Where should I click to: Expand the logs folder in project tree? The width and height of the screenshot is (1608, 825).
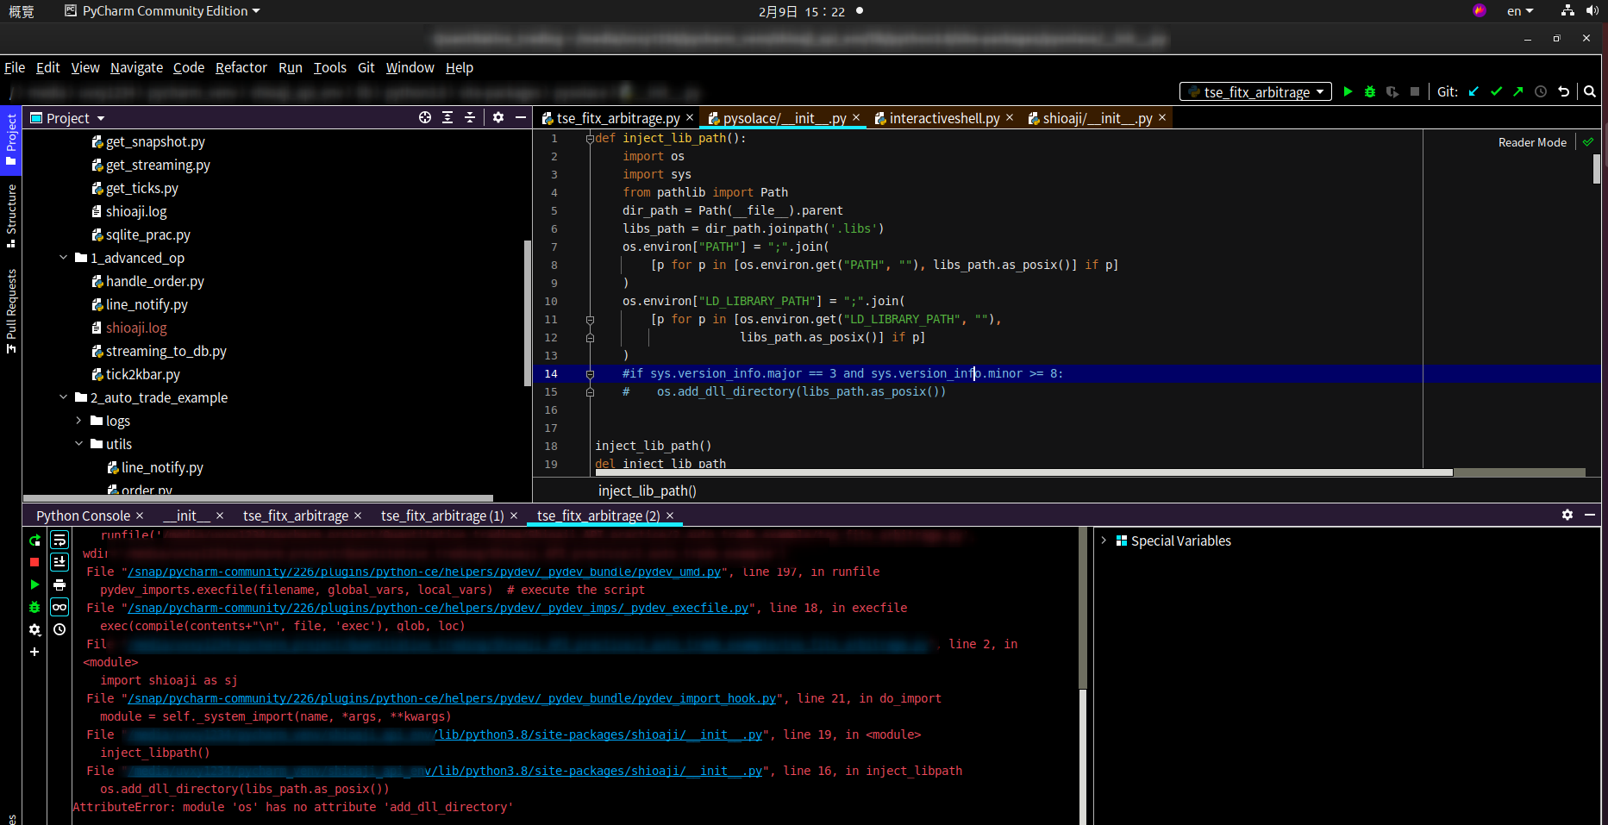(78, 421)
